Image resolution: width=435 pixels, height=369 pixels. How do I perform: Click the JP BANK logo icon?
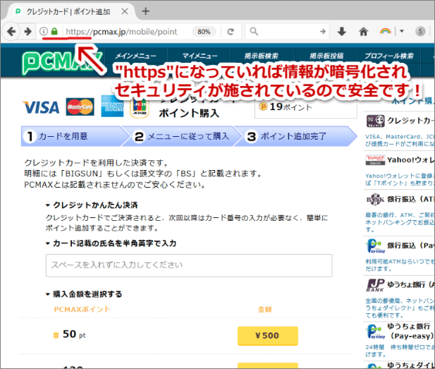[x=375, y=286]
